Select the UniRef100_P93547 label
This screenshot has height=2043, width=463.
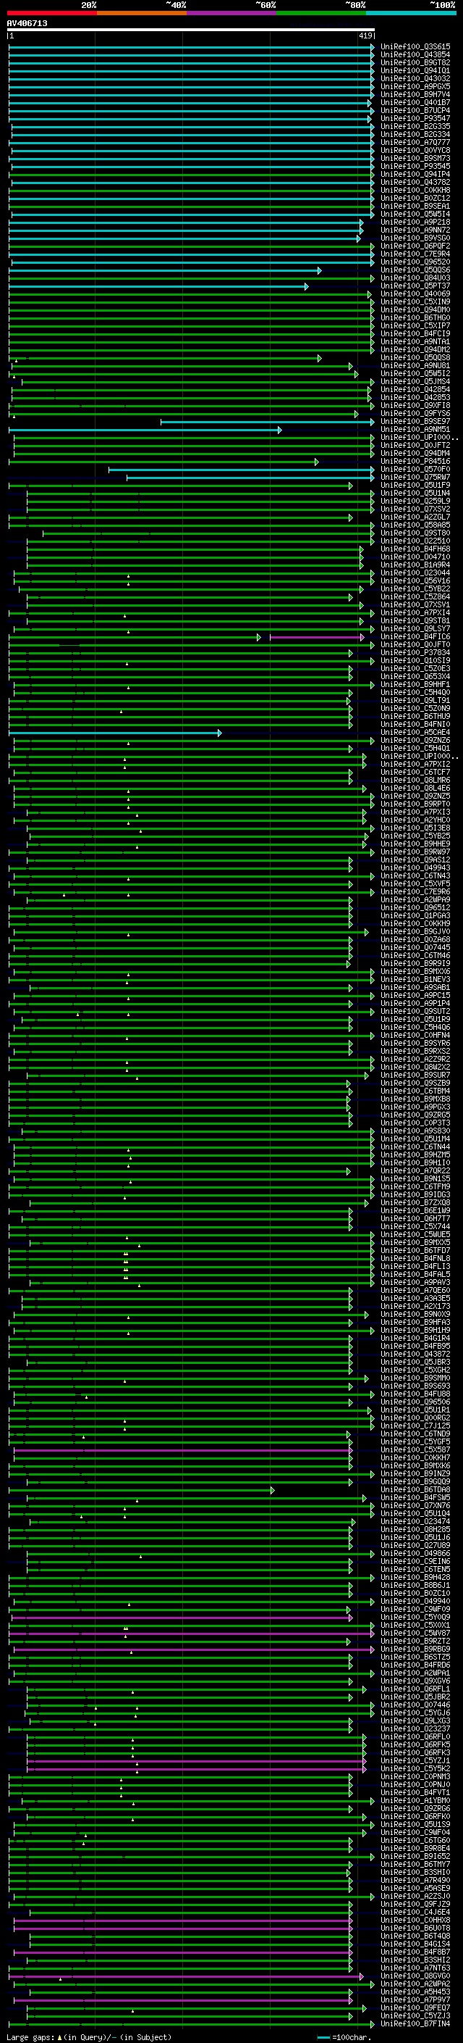pyautogui.click(x=415, y=118)
